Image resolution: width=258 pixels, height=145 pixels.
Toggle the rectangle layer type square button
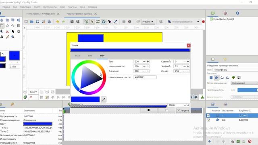click(x=211, y=78)
